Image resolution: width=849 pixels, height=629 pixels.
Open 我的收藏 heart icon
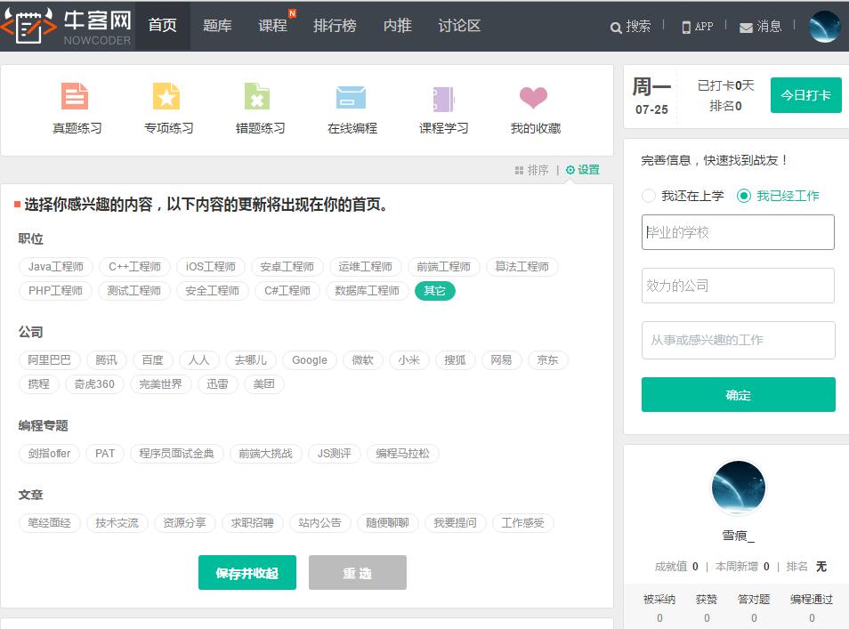pyautogui.click(x=534, y=96)
